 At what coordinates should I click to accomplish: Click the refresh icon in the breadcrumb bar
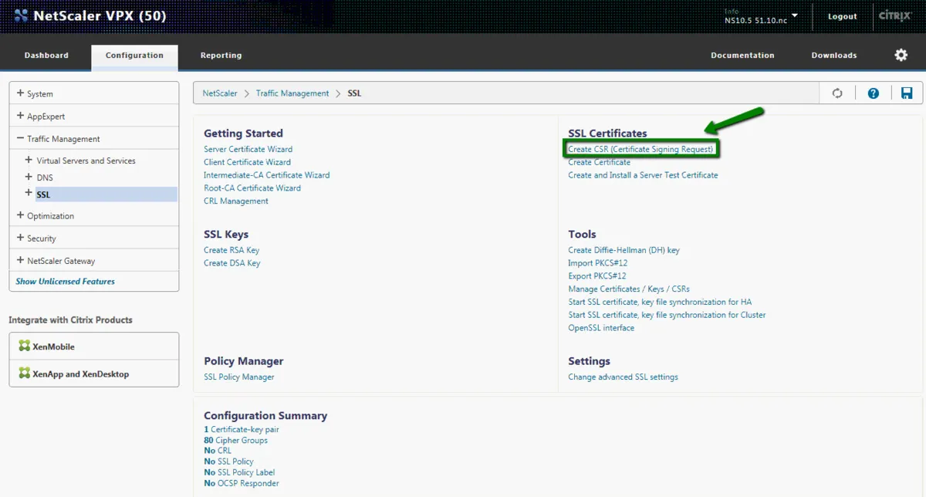[x=837, y=93]
